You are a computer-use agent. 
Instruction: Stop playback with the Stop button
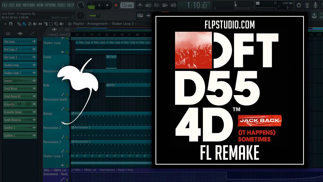pos(107,5)
